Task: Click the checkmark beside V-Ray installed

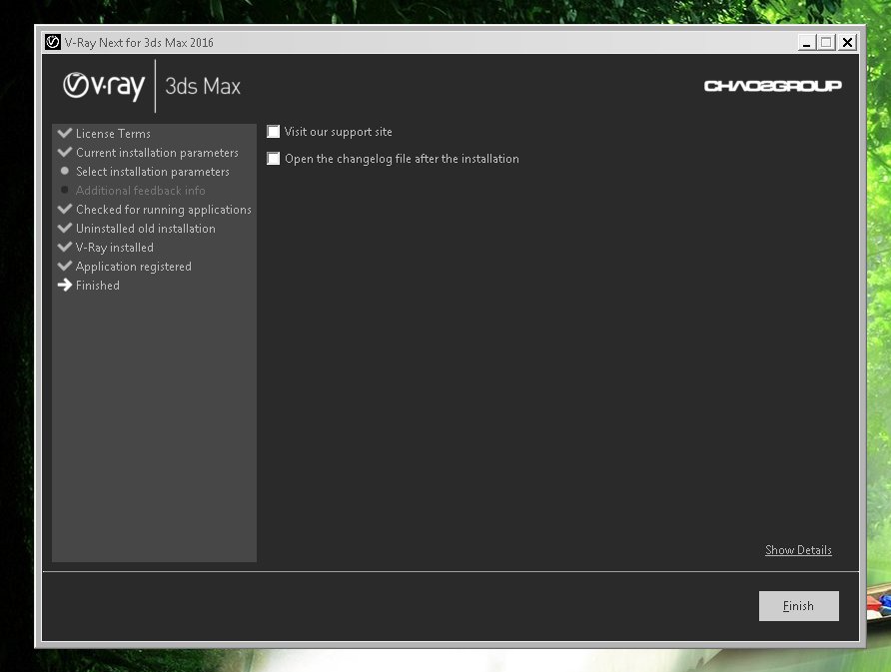Action: click(x=65, y=247)
